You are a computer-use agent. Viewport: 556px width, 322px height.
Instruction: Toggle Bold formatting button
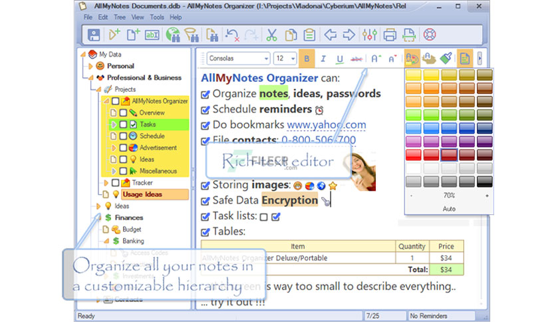(x=307, y=59)
